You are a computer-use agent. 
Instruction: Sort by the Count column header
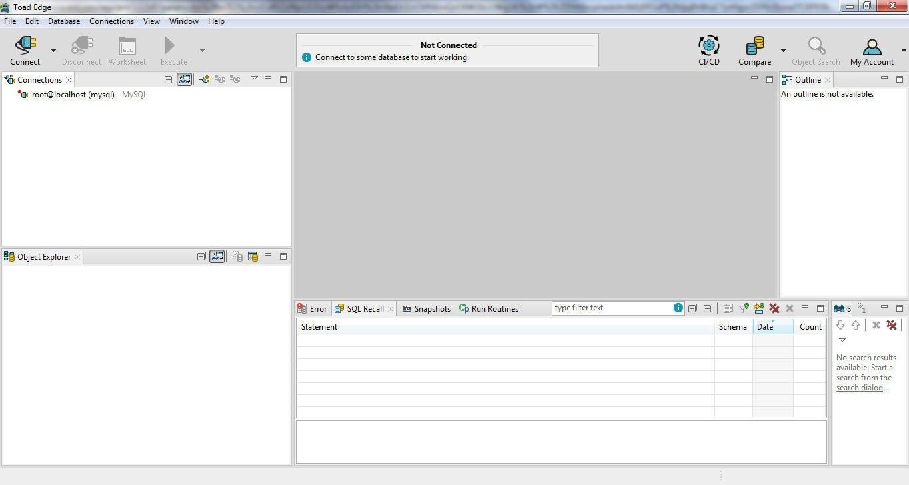(810, 327)
